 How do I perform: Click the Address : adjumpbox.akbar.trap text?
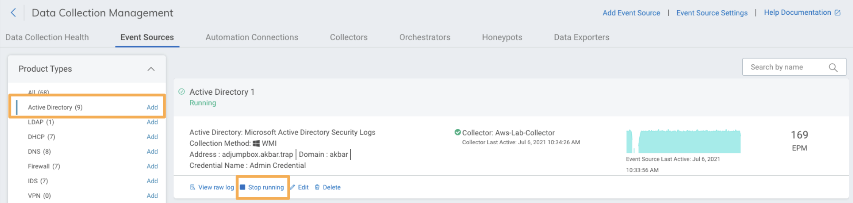[x=241, y=155]
